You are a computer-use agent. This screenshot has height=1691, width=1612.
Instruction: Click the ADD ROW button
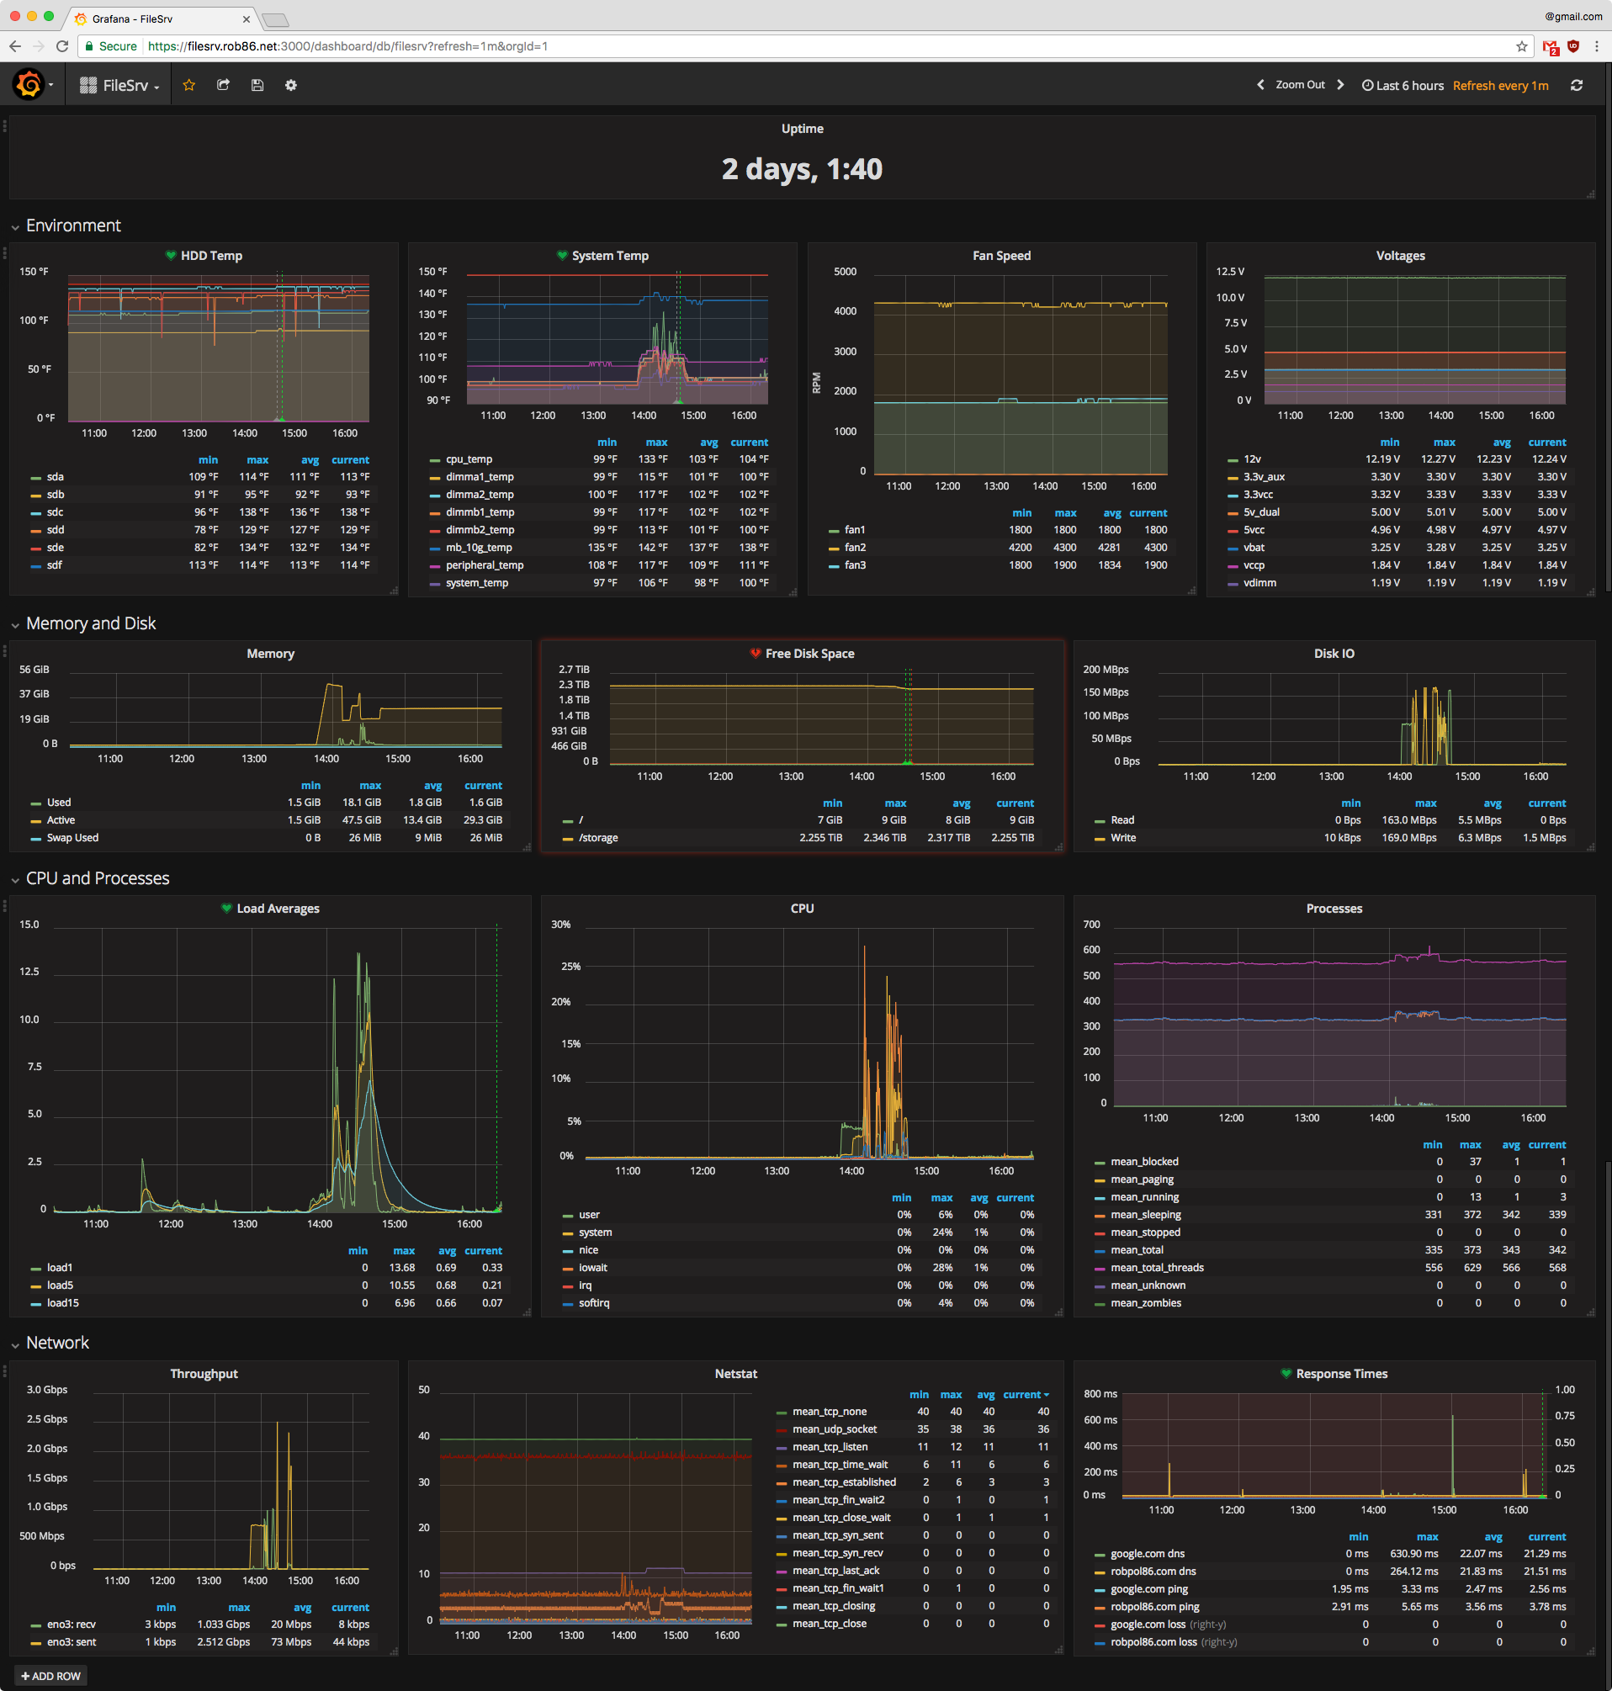[50, 1676]
